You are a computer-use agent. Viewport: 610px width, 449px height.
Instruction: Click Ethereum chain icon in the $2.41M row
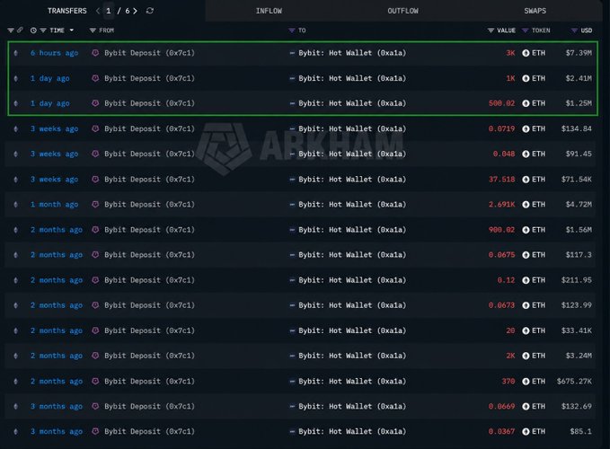click(x=15, y=78)
